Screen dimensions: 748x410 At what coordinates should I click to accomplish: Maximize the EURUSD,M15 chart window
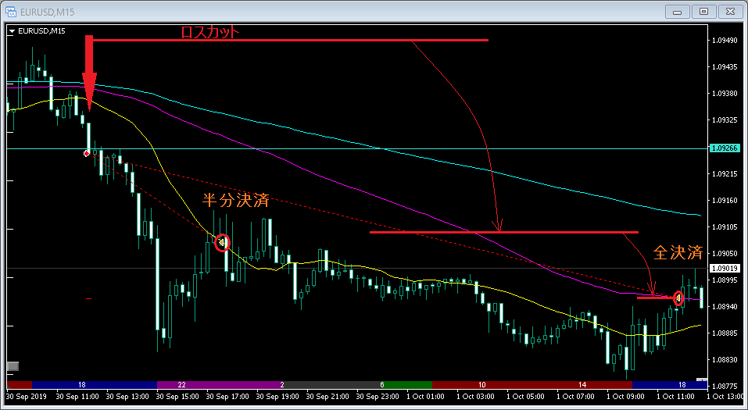coord(703,12)
